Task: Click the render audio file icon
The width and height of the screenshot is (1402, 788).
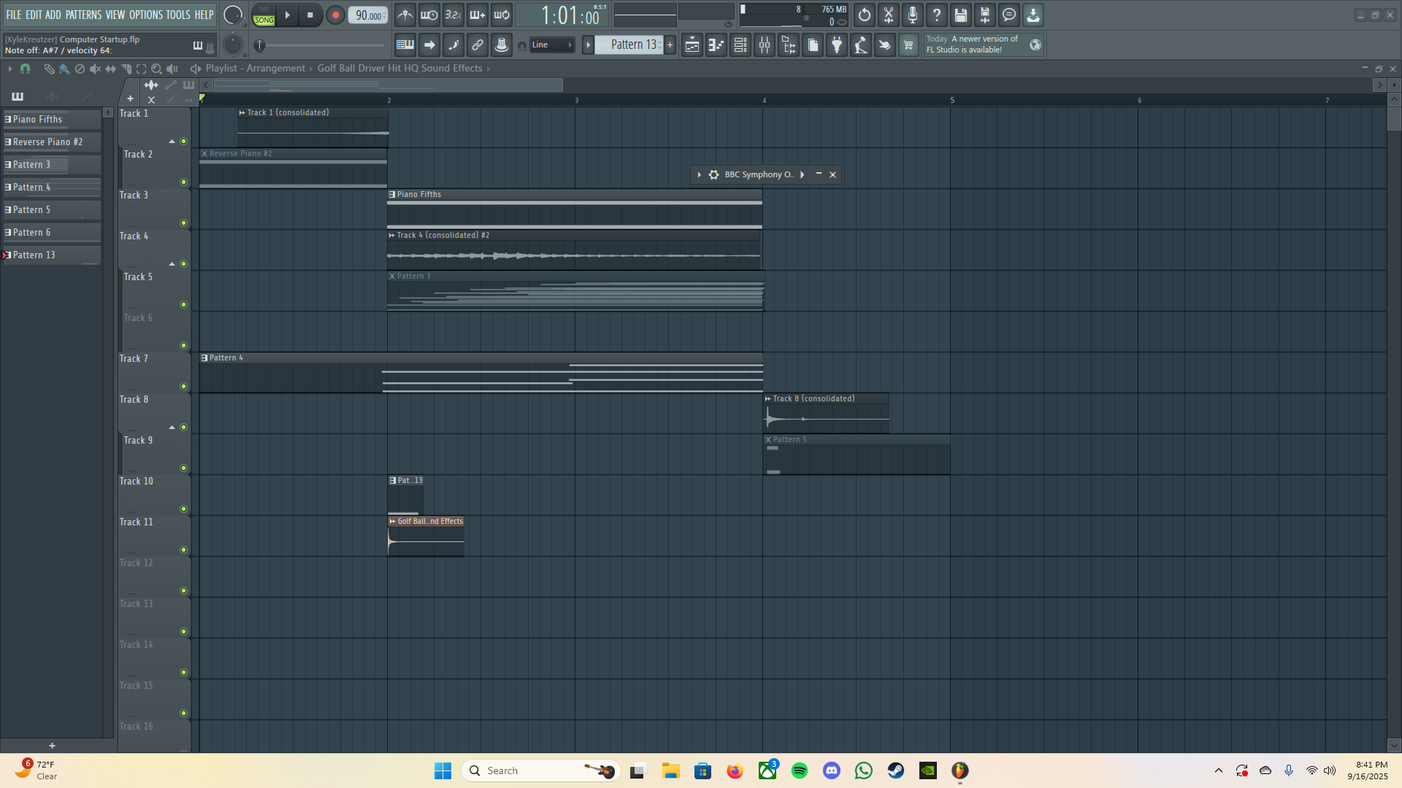Action: click(x=985, y=15)
